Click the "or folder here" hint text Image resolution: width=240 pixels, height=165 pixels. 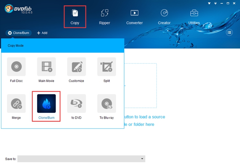tap(141, 125)
